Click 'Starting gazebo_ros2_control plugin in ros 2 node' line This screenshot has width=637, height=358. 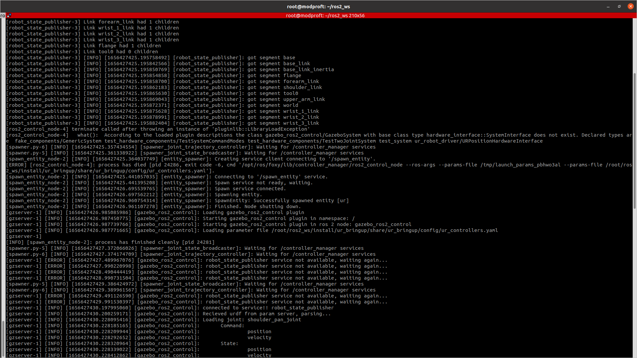click(x=209, y=224)
